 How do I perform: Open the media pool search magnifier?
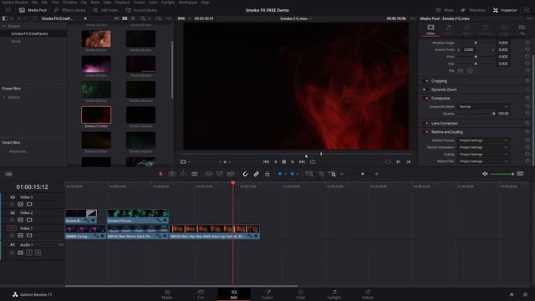pyautogui.click(x=143, y=18)
